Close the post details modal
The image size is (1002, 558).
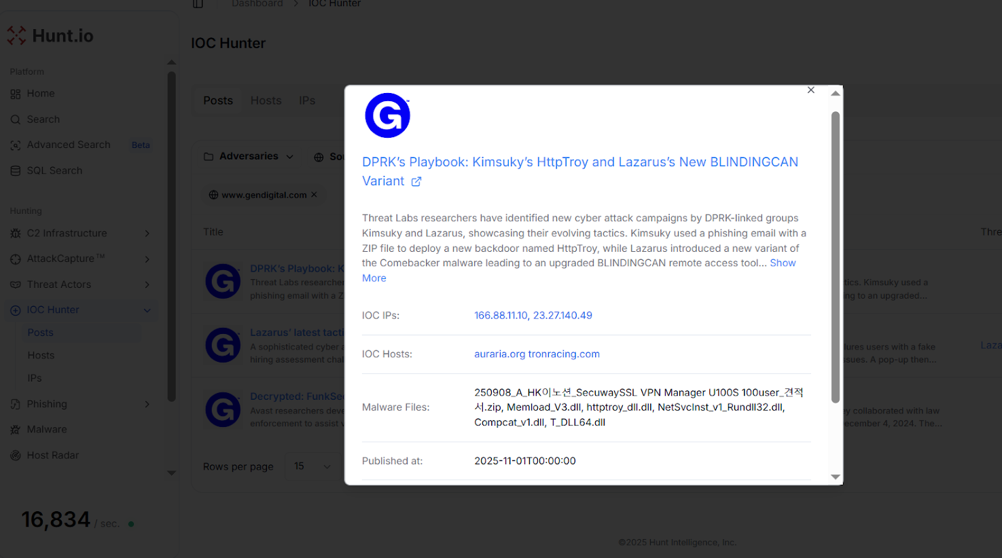[810, 90]
